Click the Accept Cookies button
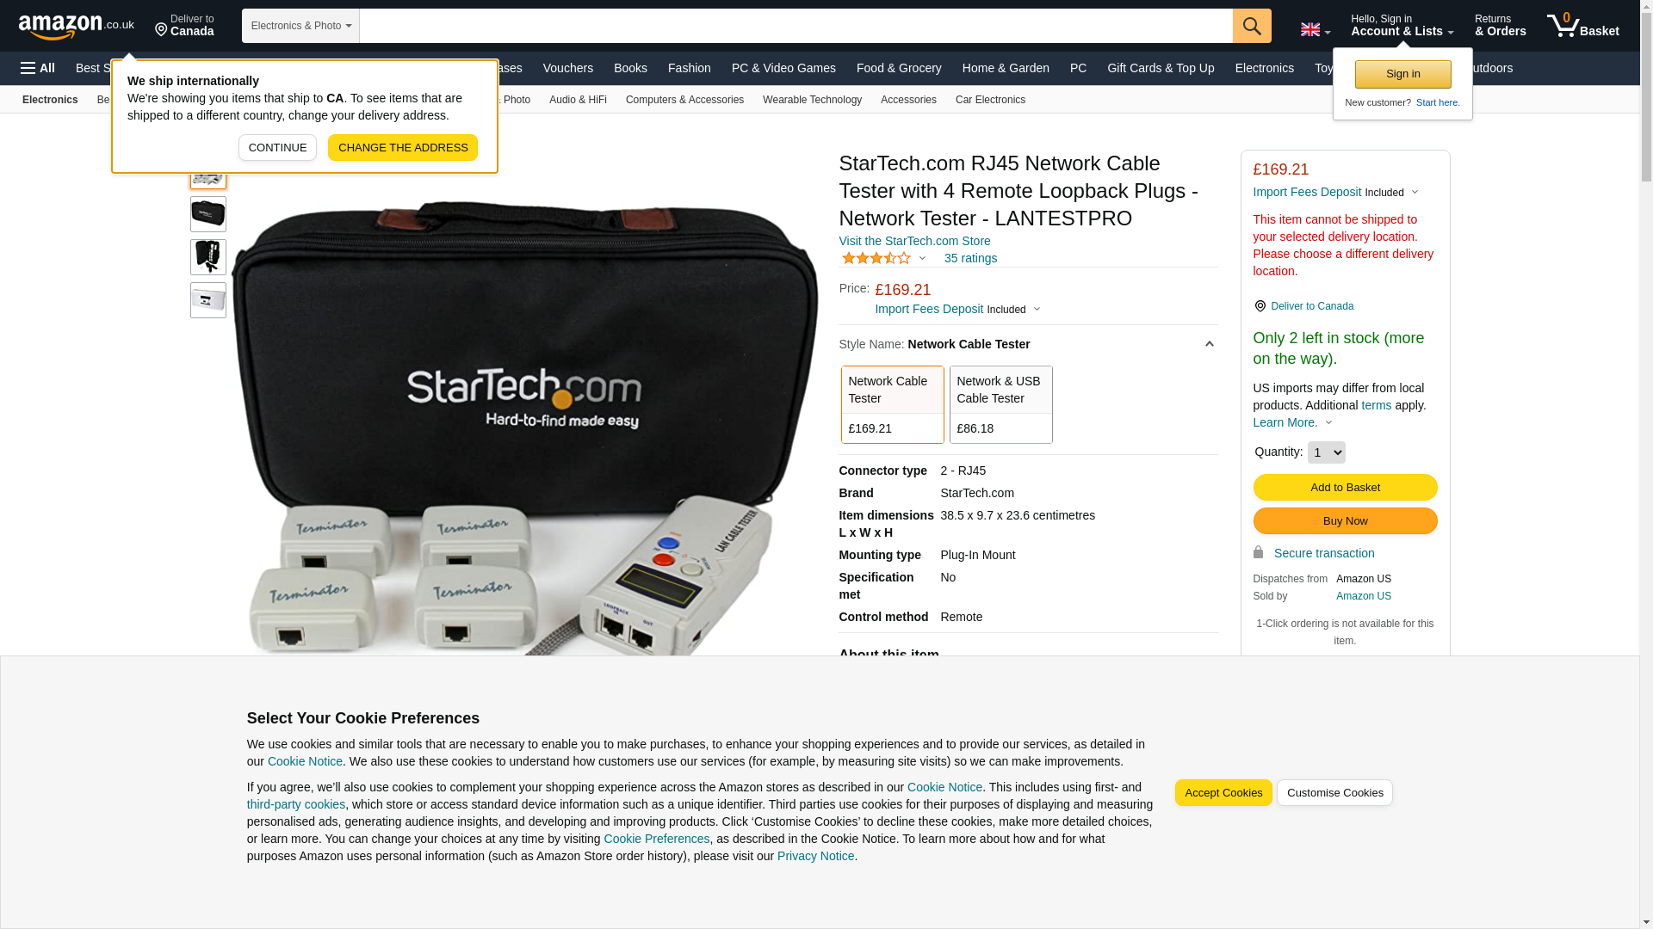1653x929 pixels. click(1223, 793)
